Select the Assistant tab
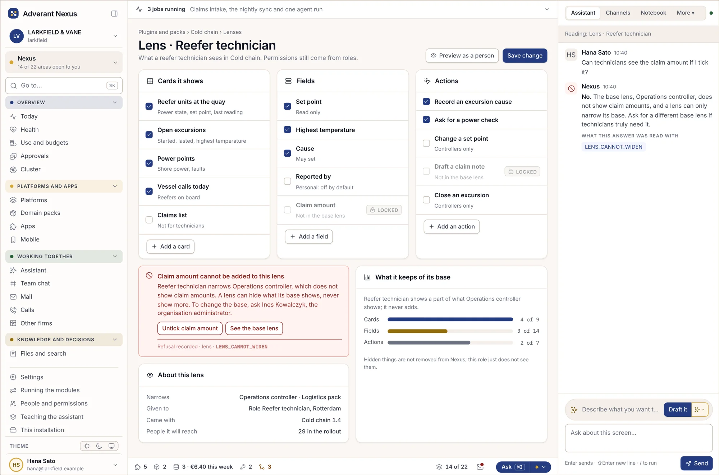The width and height of the screenshot is (719, 475). (x=583, y=13)
